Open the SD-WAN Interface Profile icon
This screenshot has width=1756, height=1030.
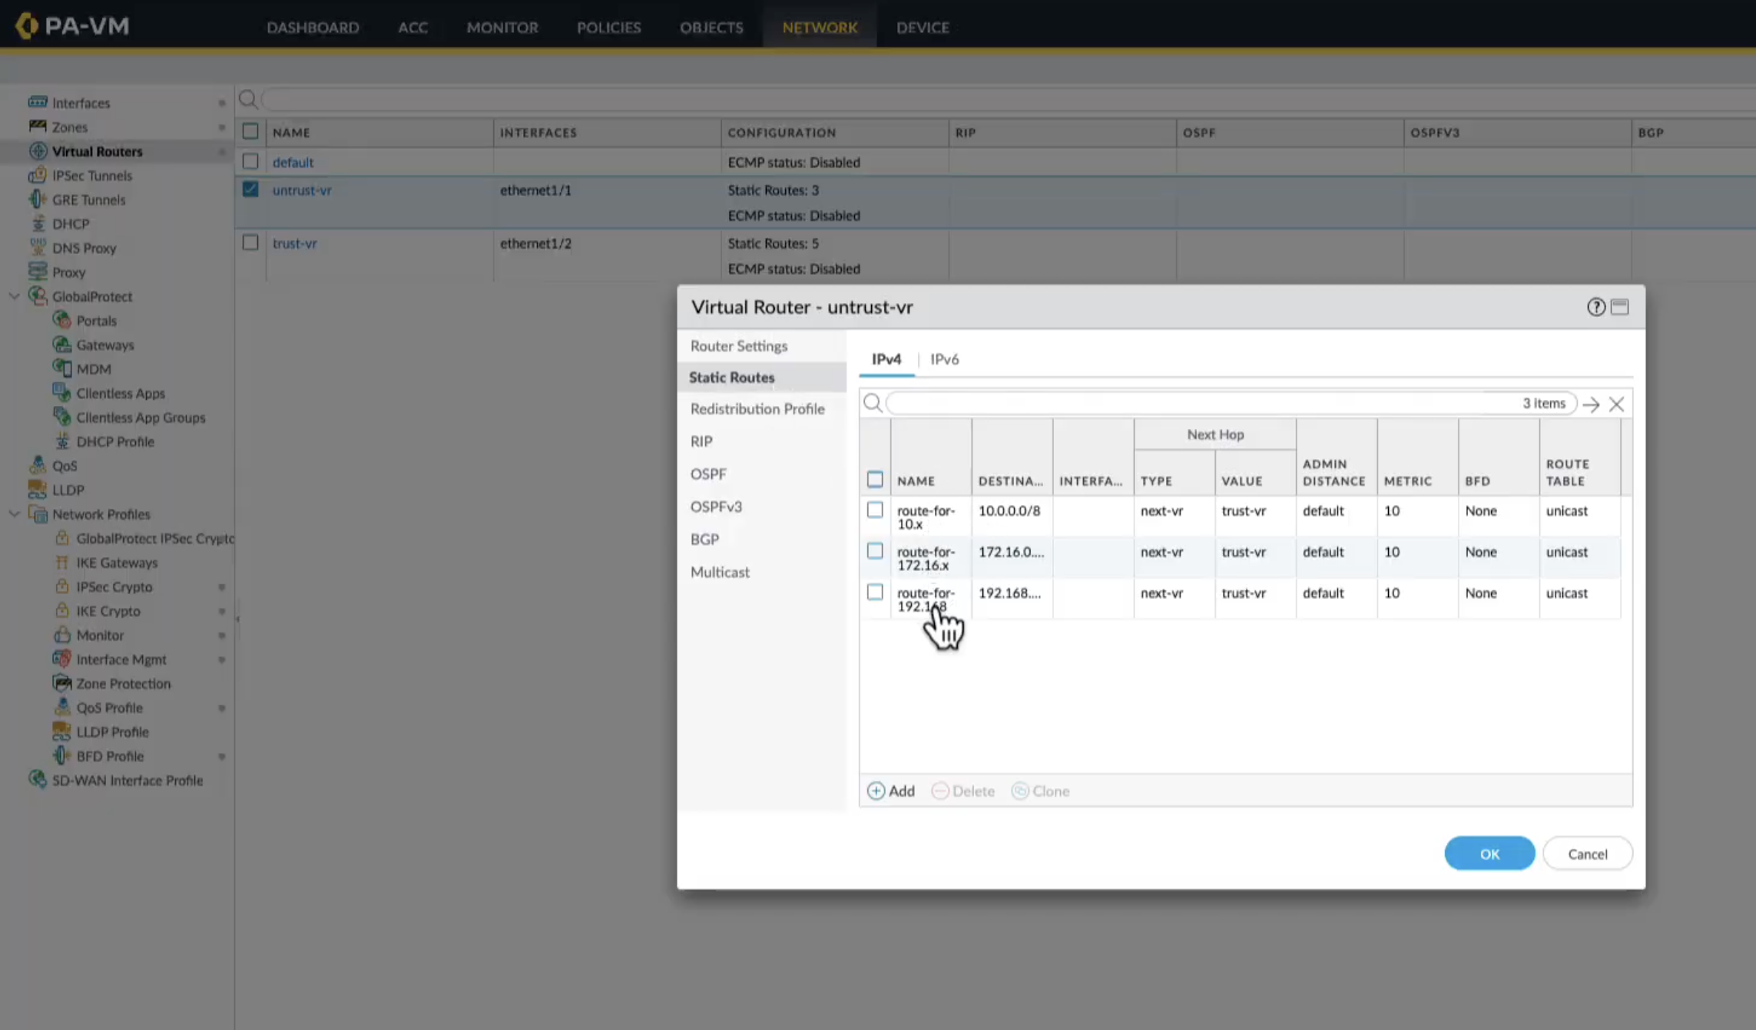tap(38, 780)
